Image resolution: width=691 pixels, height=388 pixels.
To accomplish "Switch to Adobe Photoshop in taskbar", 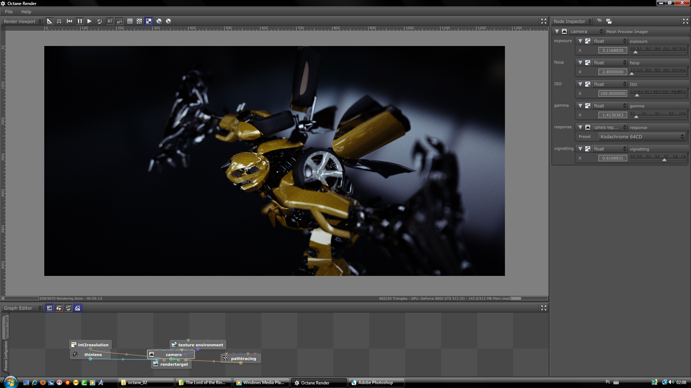I will (x=375, y=383).
